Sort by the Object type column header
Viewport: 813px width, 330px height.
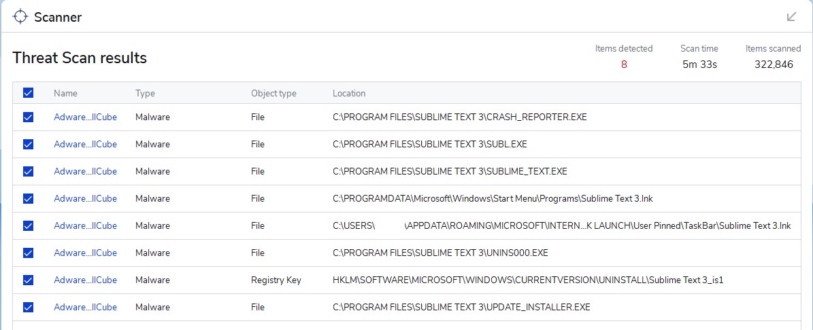click(273, 94)
